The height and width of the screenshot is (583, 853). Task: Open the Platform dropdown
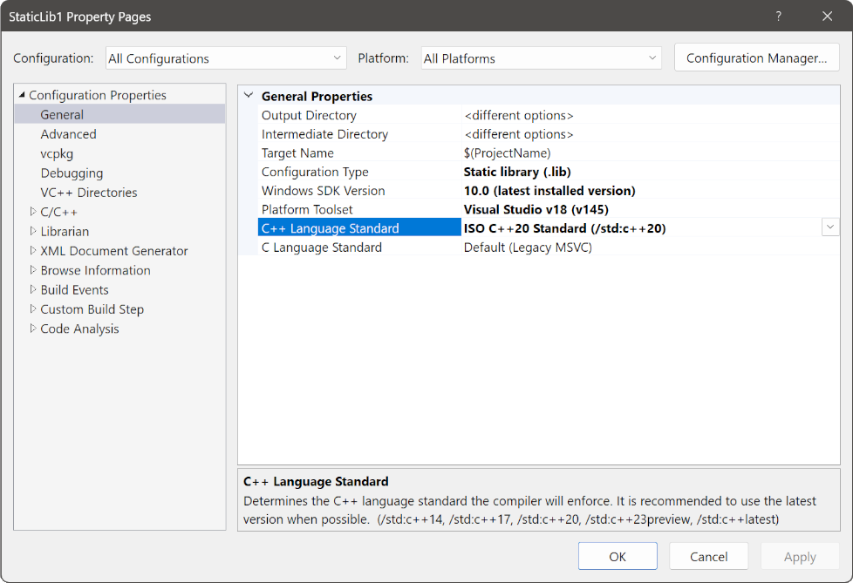tap(652, 58)
